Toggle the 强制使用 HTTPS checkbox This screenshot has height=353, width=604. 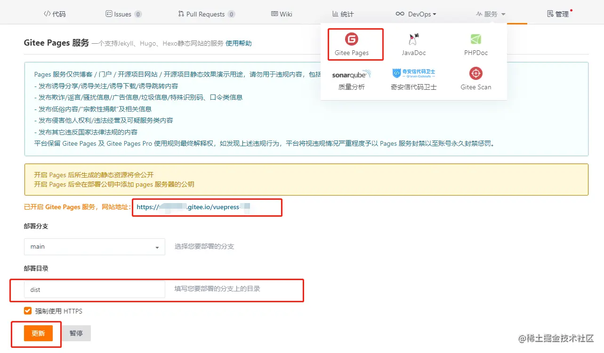coord(28,311)
